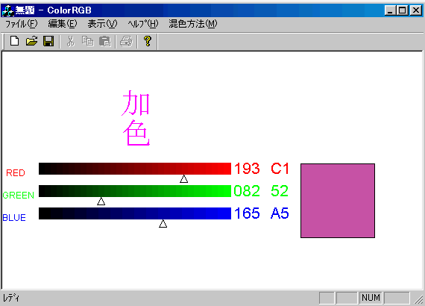Click the New document toolbar icon

(14, 41)
